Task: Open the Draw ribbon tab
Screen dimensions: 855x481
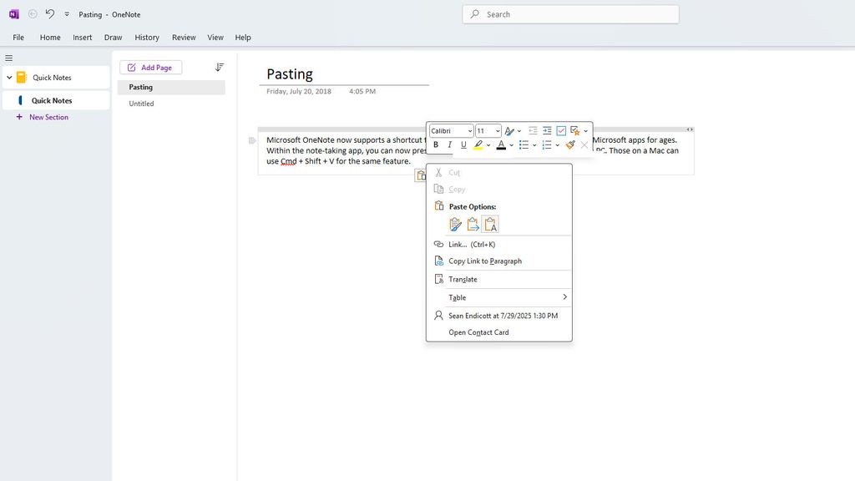Action: [x=113, y=37]
